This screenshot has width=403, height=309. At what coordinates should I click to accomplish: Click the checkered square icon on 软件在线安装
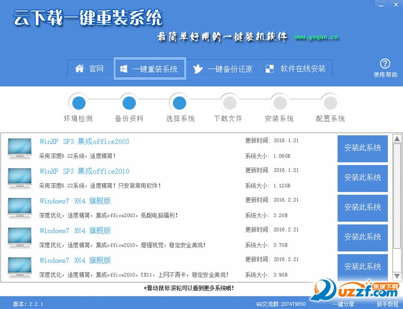click(270, 69)
